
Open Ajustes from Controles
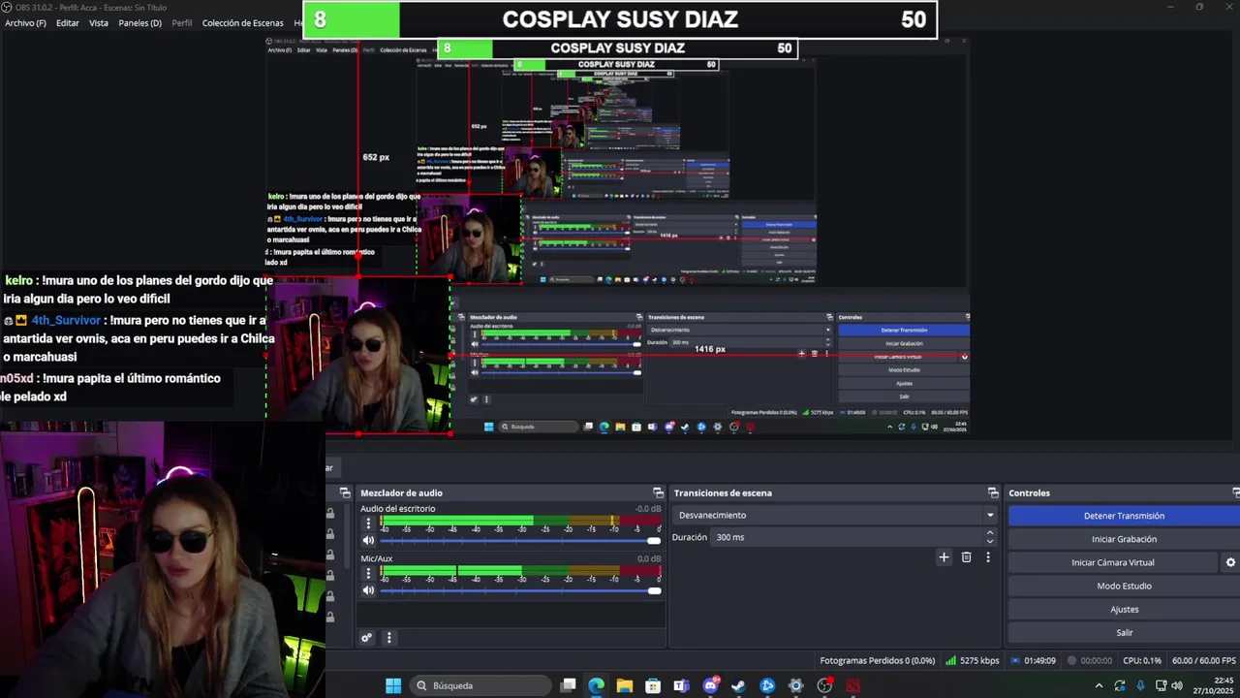point(1124,609)
